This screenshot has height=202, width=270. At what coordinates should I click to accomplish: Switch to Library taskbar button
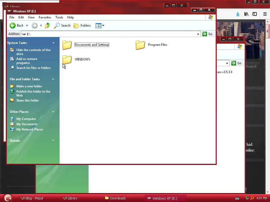tap(70, 198)
